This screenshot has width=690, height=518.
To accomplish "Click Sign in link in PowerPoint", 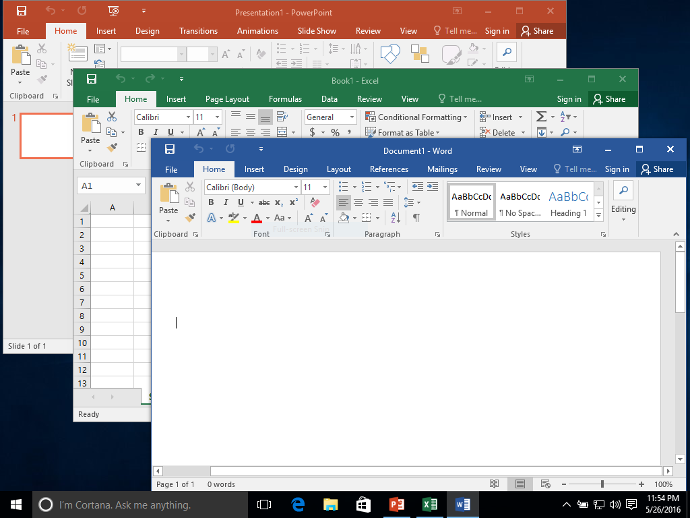I will tap(497, 31).
